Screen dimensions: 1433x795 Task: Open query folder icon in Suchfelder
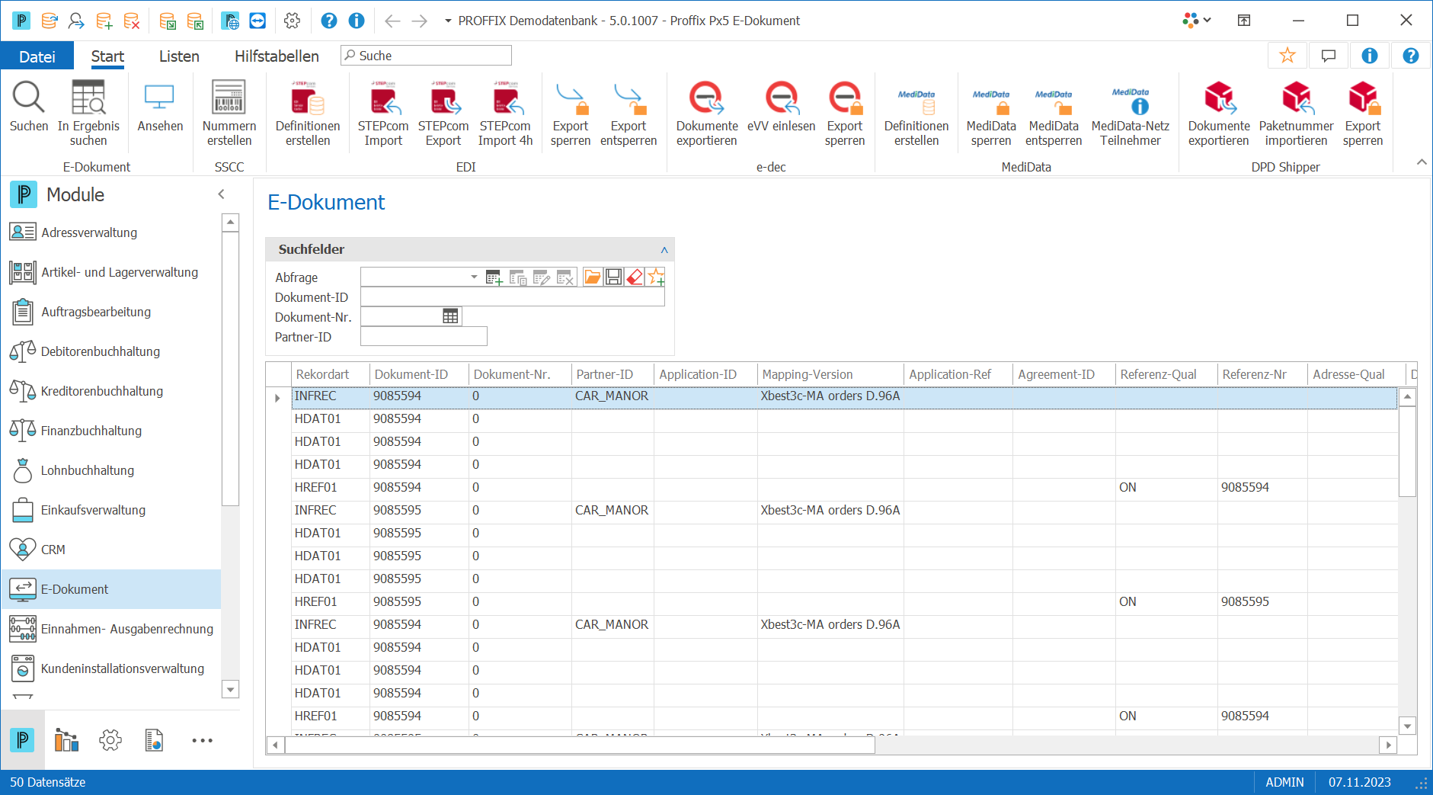[593, 277]
